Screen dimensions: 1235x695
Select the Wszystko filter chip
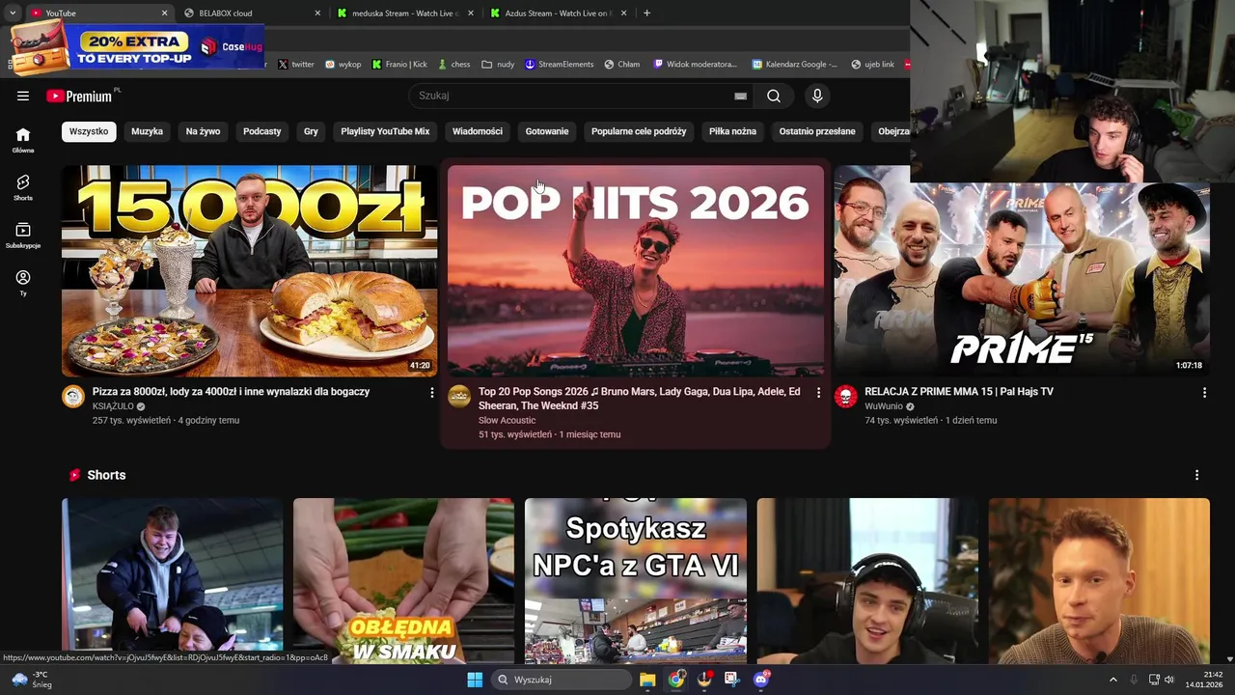click(x=89, y=131)
